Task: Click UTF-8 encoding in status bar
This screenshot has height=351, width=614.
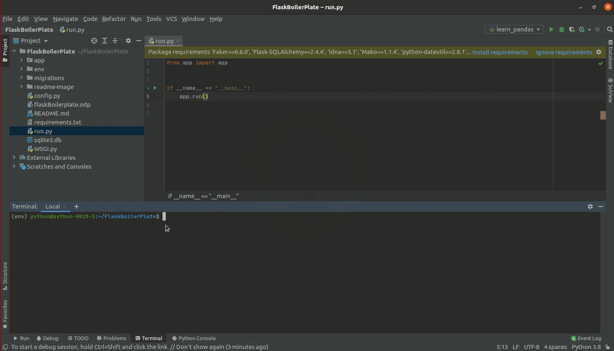Action: 531,347
